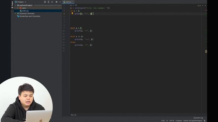Image resolution: width=218 pixels, height=122 pixels.
Task: Click the 'elif a != b:' code line
Action: (77, 37)
